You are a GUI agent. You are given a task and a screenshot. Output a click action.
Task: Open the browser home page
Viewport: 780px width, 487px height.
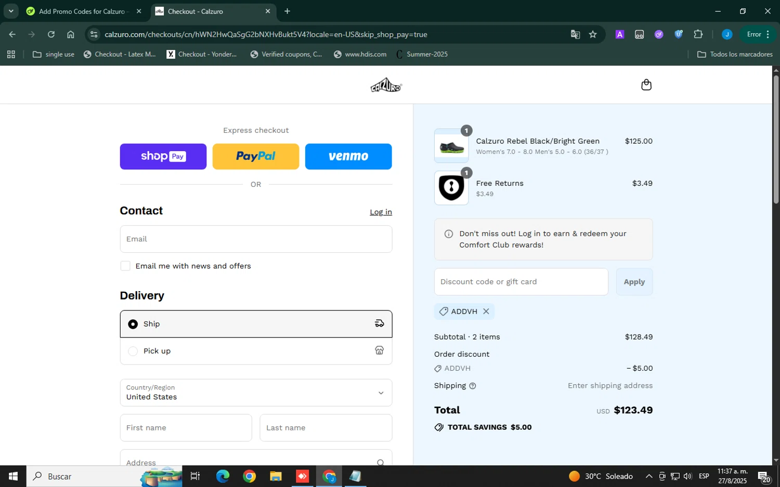click(71, 34)
